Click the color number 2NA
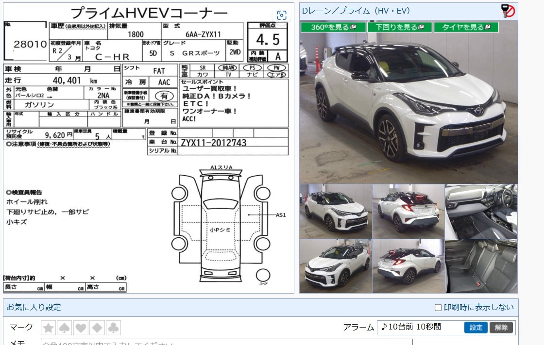 coord(103,96)
